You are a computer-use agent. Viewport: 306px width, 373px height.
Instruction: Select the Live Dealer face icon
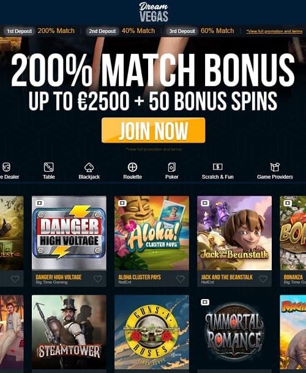[x=7, y=167]
